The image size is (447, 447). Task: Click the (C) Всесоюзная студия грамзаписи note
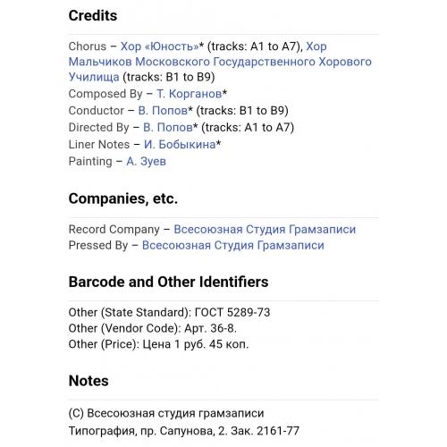(166, 413)
